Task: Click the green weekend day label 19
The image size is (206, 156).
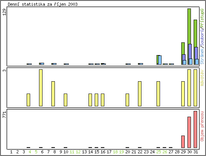Action: click(121, 152)
